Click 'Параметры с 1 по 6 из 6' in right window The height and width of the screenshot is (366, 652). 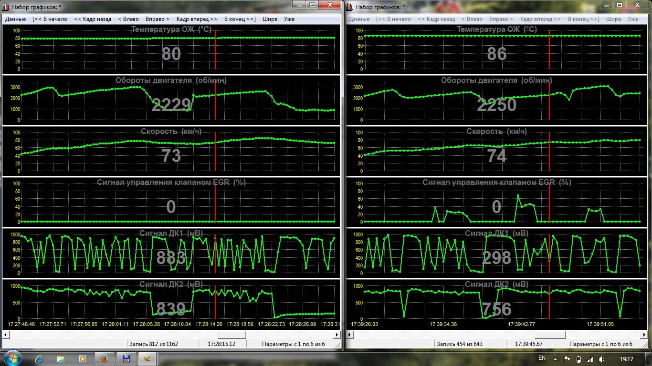pyautogui.click(x=601, y=344)
